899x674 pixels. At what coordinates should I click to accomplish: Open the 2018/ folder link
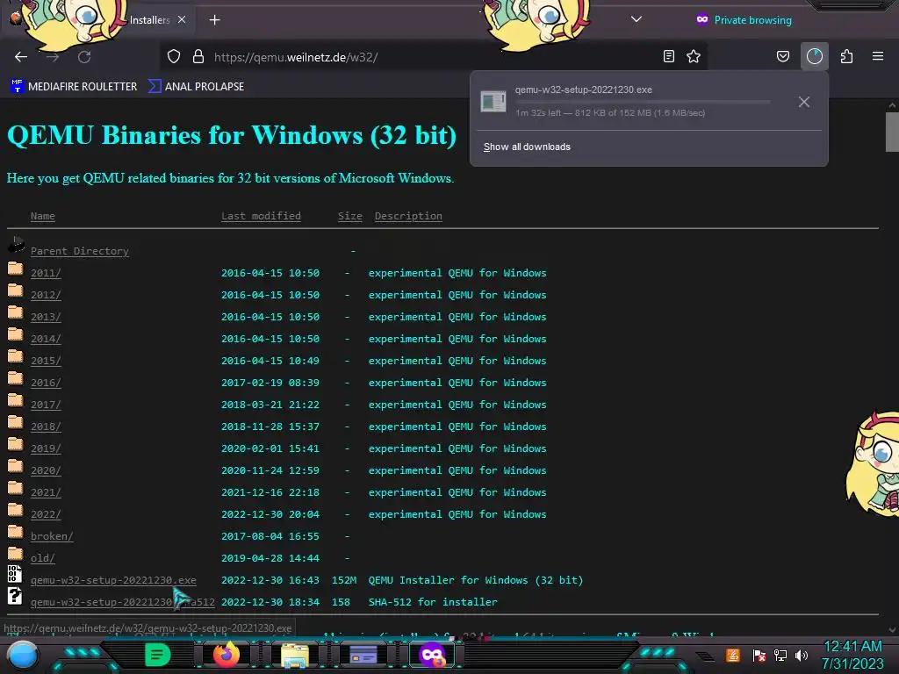click(x=46, y=427)
